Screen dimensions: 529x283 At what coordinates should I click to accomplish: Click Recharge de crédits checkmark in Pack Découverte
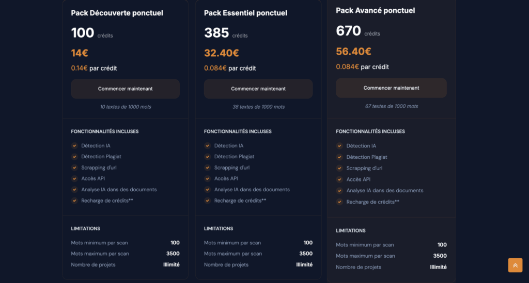(x=74, y=201)
